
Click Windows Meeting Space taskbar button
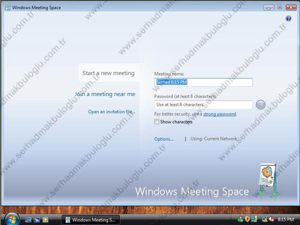coord(90,220)
